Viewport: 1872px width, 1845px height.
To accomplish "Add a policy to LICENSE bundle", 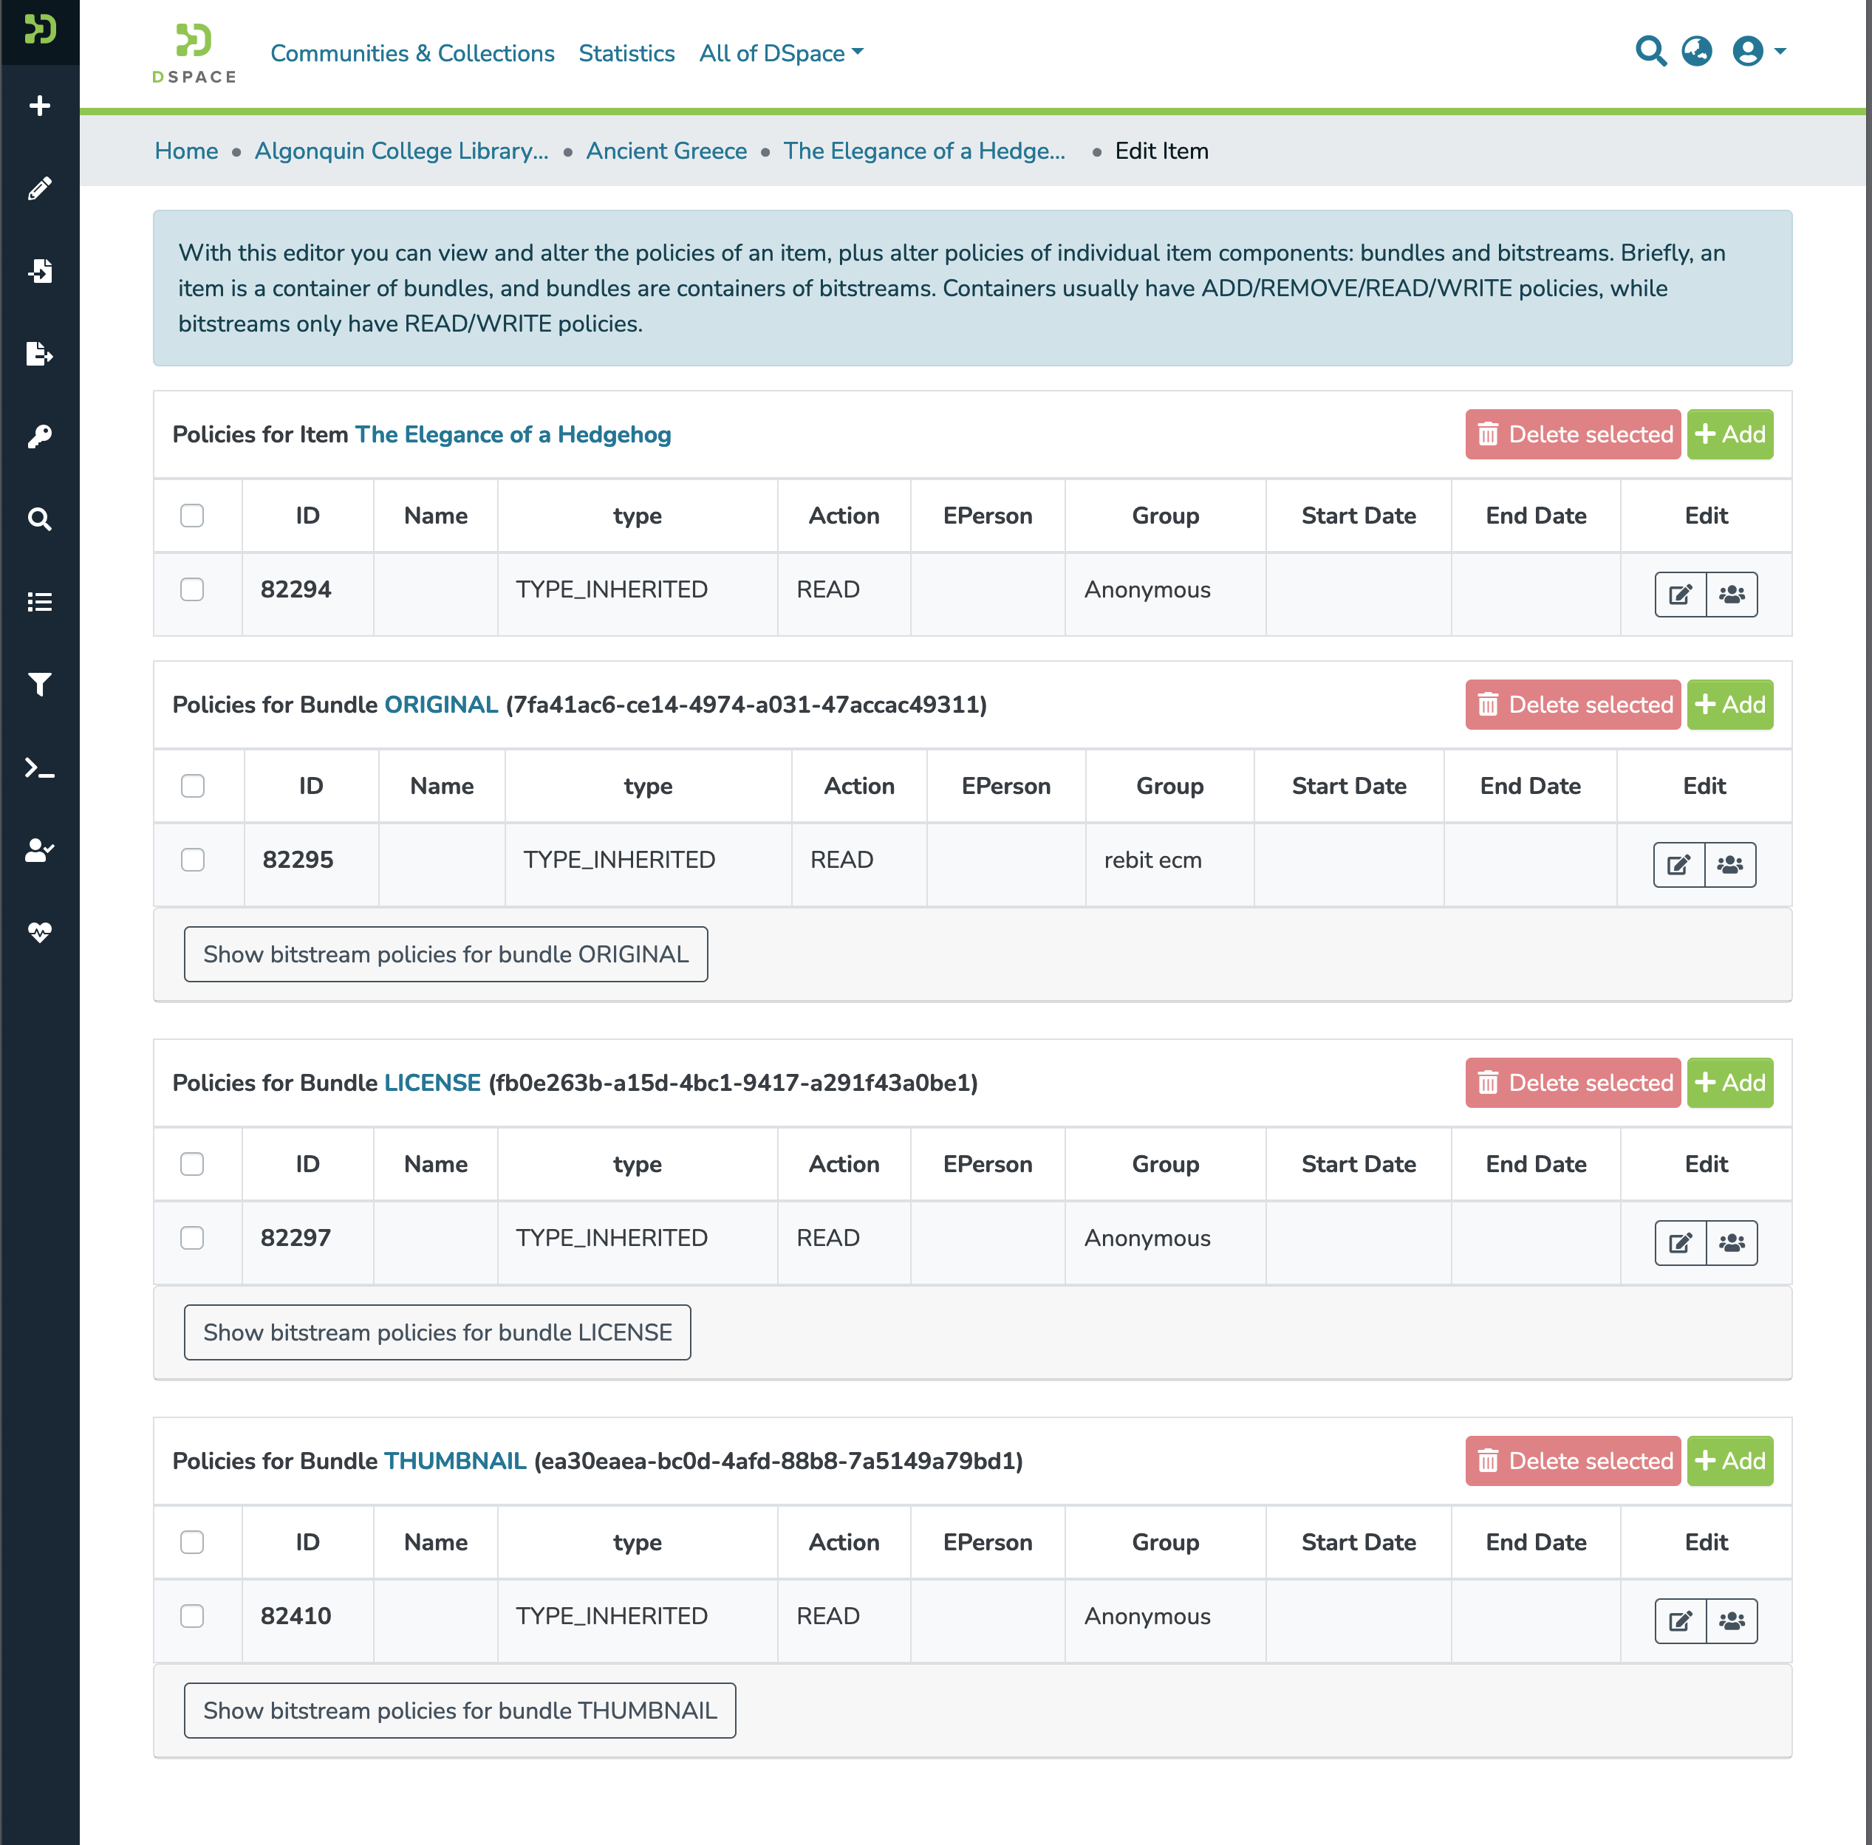I will coord(1729,1082).
